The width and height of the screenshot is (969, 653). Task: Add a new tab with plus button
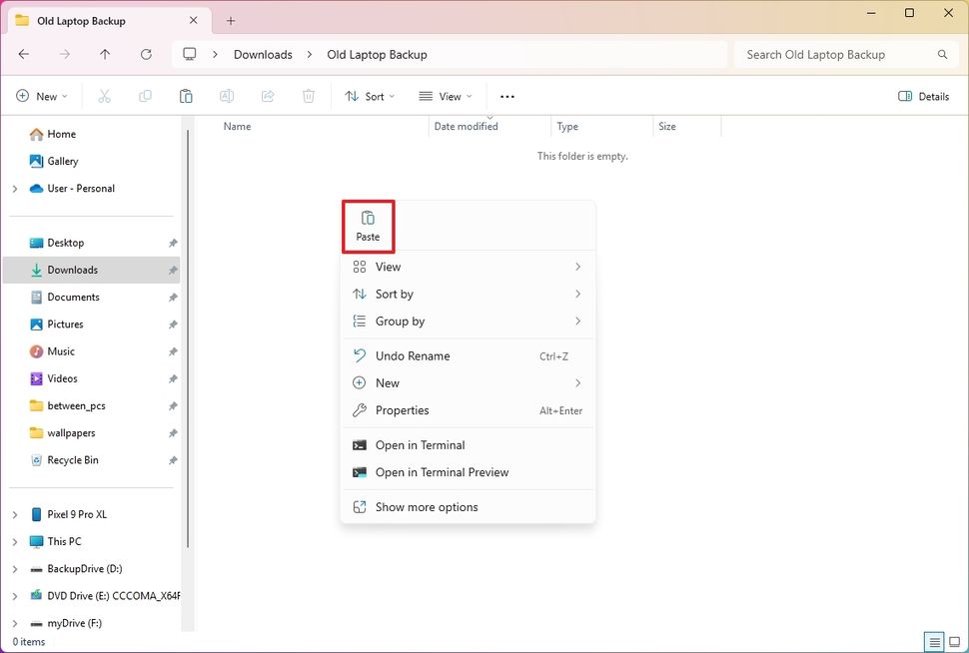(231, 21)
